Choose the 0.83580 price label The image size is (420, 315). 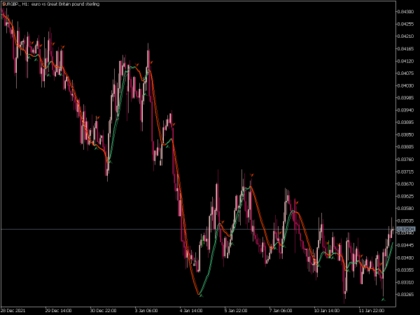(x=405, y=209)
